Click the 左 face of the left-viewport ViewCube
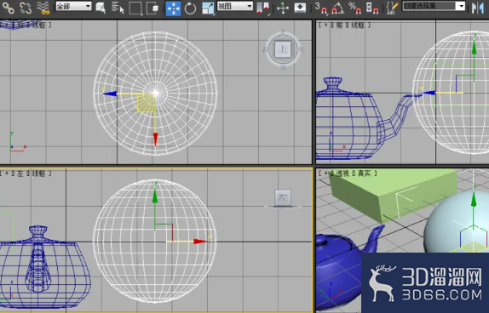 pyautogui.click(x=283, y=197)
